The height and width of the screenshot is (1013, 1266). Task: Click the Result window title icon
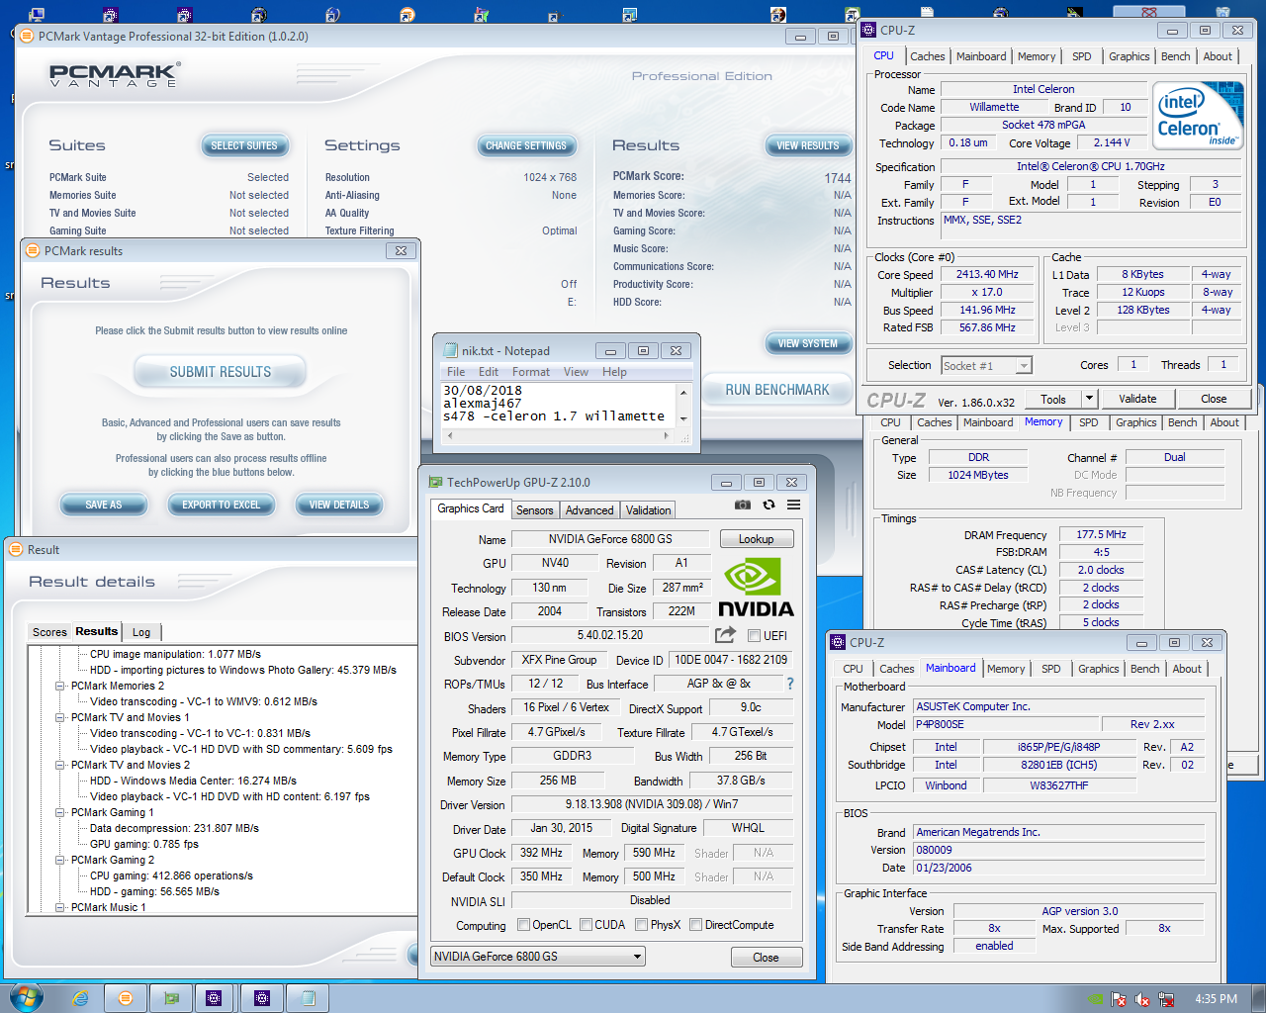pos(16,549)
